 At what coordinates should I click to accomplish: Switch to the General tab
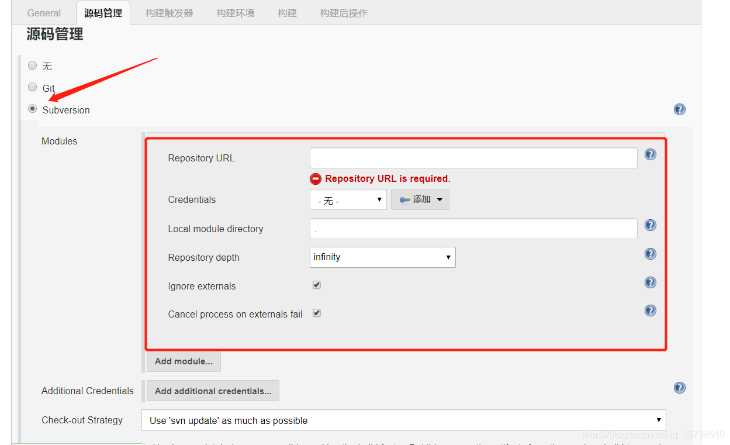(44, 13)
